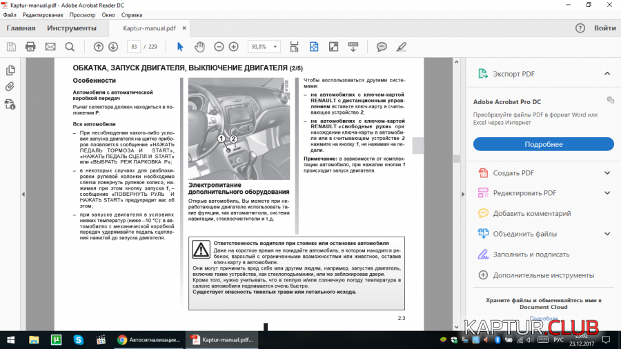Open Windows notification center icon
The height and width of the screenshot is (349, 621).
(606, 340)
